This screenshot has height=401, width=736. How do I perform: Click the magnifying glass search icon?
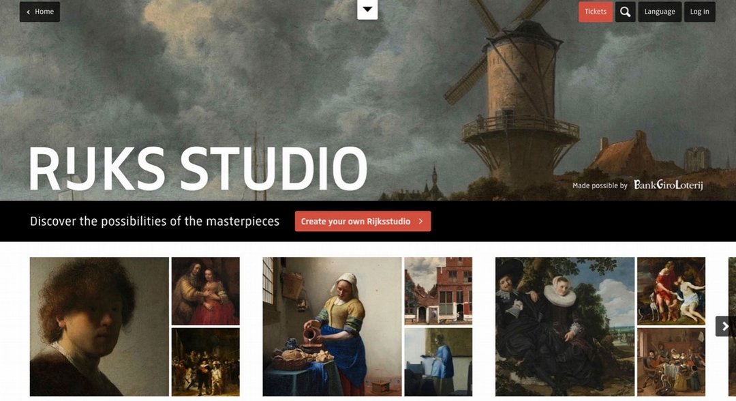pos(625,12)
